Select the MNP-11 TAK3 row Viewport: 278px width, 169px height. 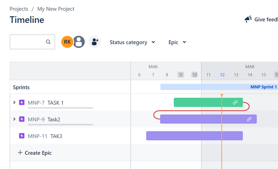point(45,136)
